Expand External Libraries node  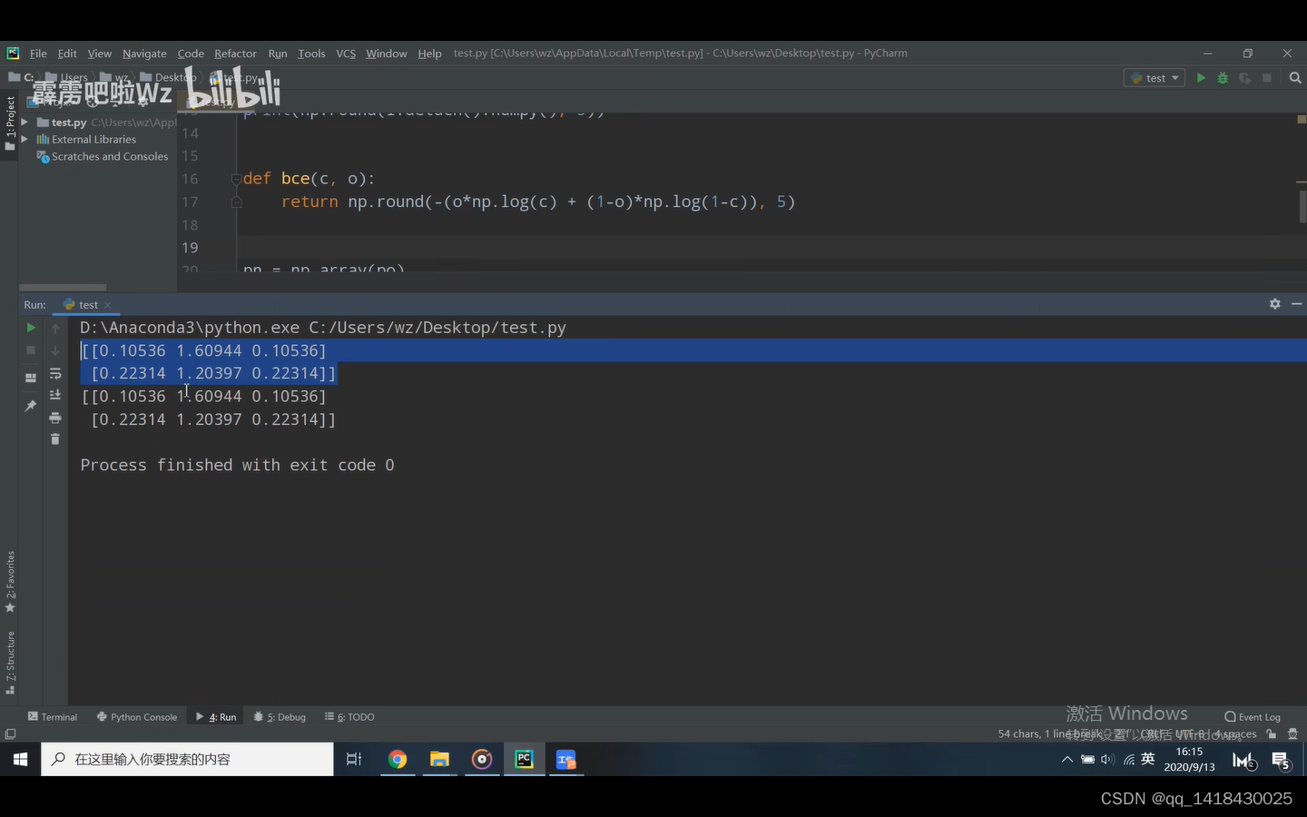point(25,139)
